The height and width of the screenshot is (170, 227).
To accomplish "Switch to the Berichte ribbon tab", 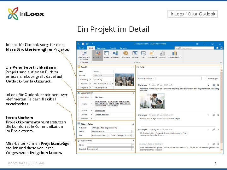I will tap(123, 48).
